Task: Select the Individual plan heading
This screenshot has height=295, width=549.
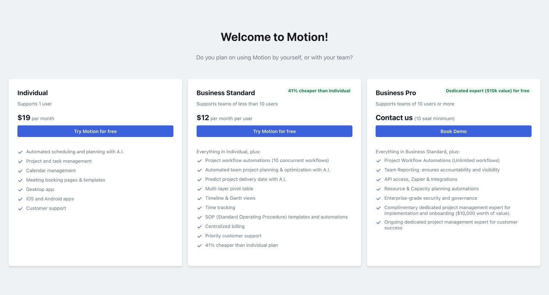Action: coord(33,93)
